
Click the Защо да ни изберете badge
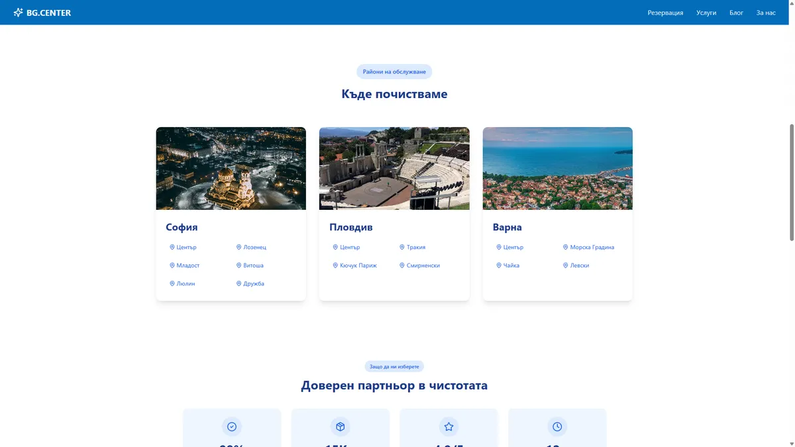(395, 366)
